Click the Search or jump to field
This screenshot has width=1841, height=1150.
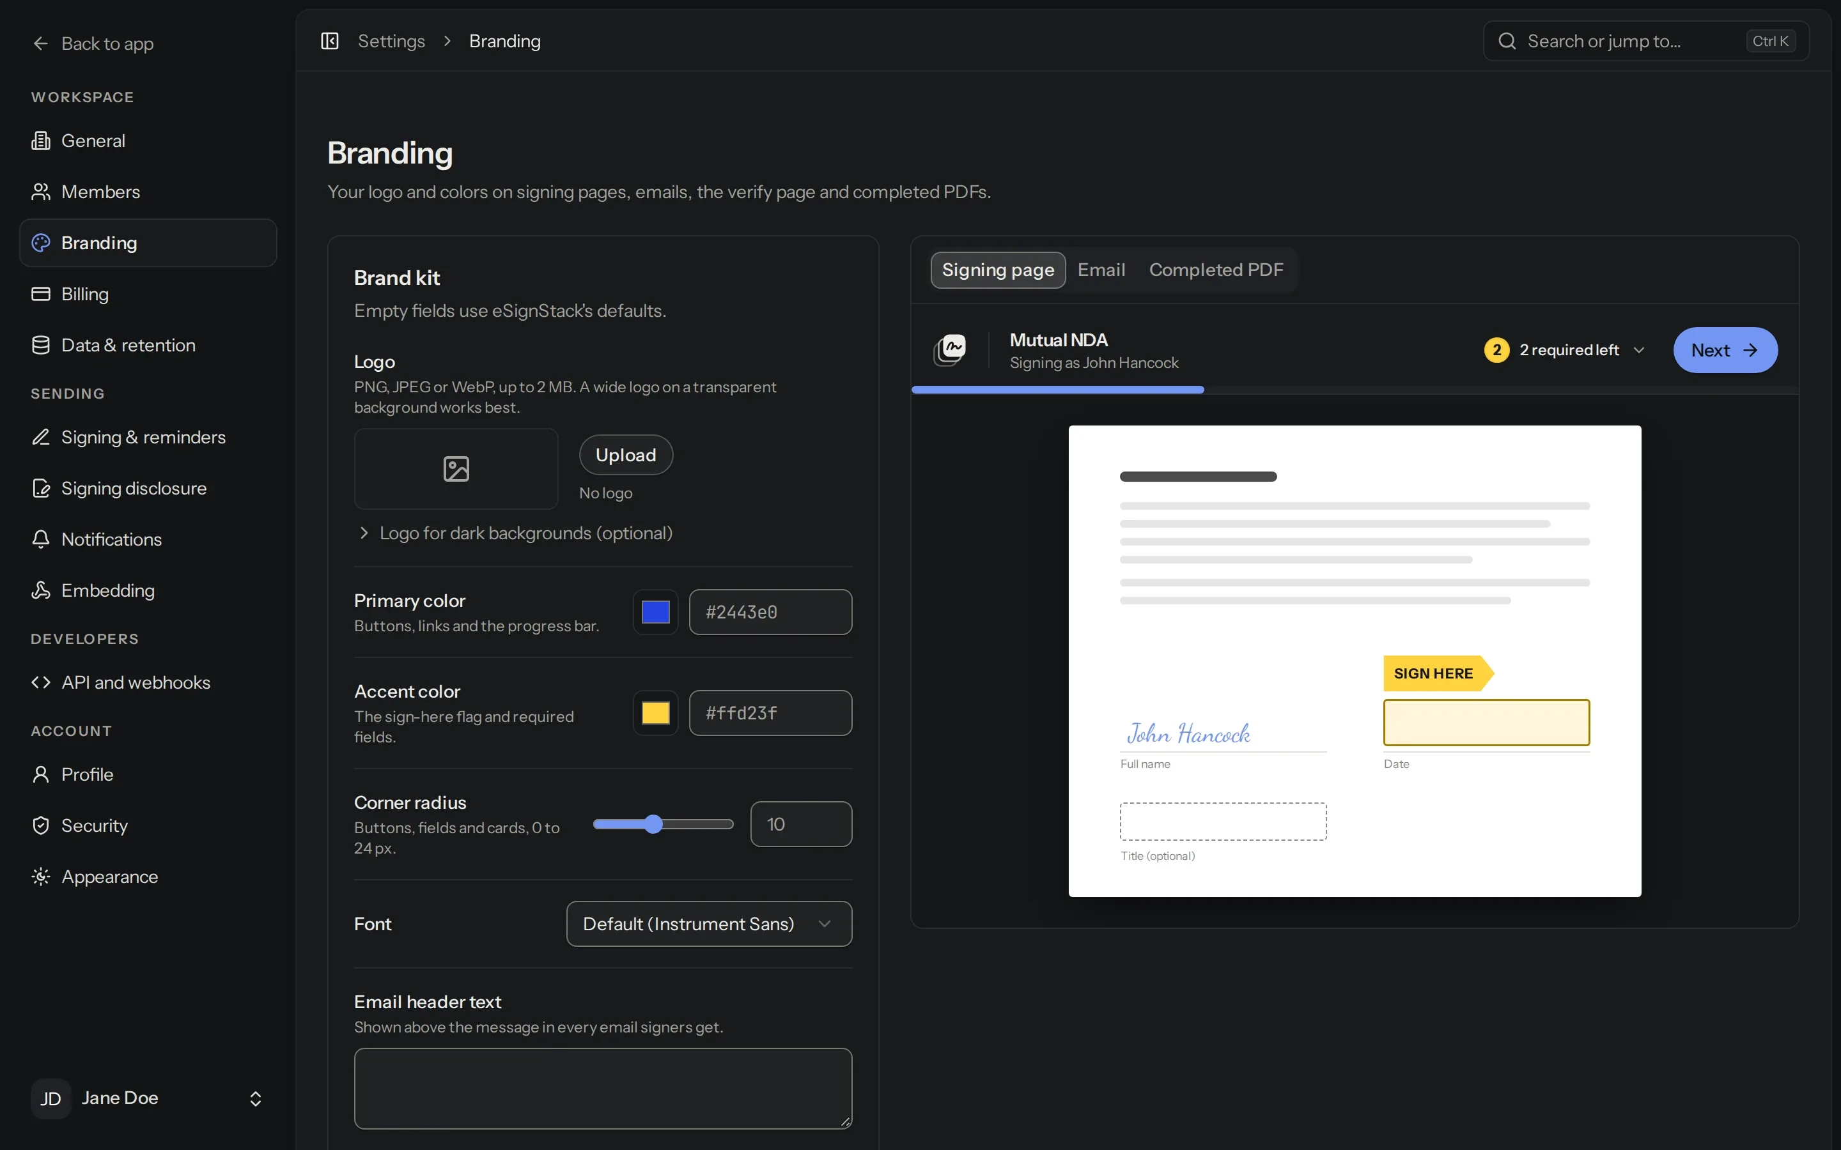tap(1646, 41)
